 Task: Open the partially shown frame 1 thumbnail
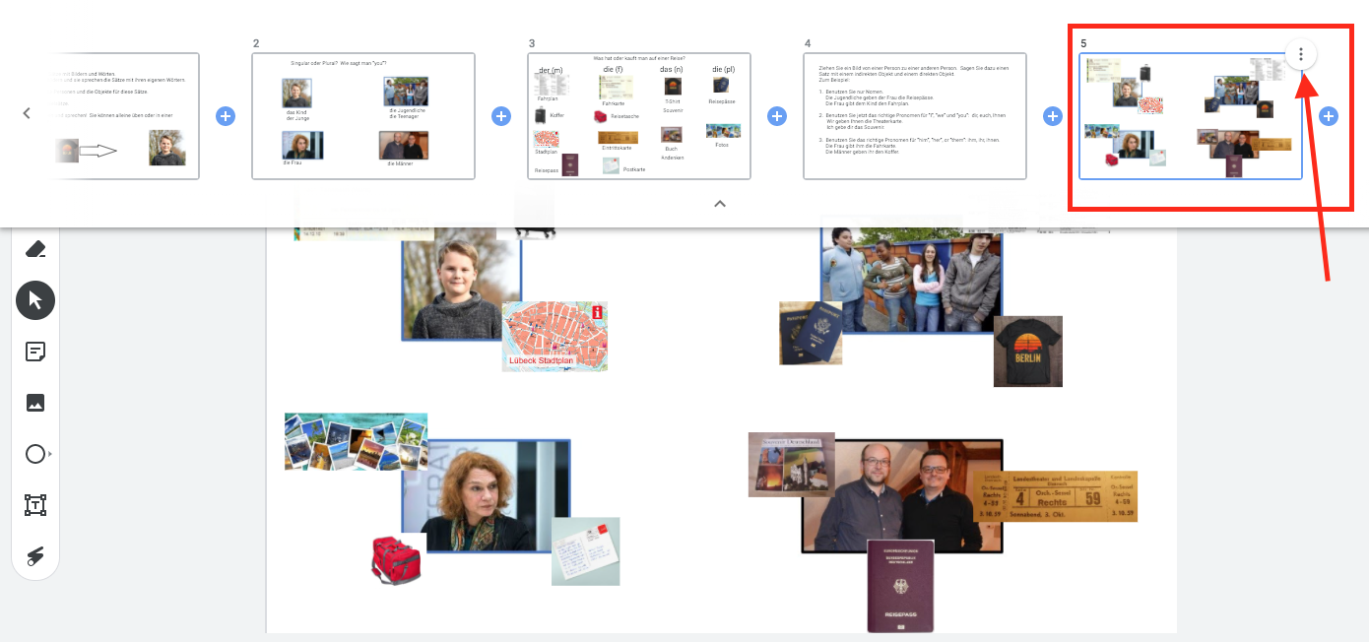(x=123, y=116)
